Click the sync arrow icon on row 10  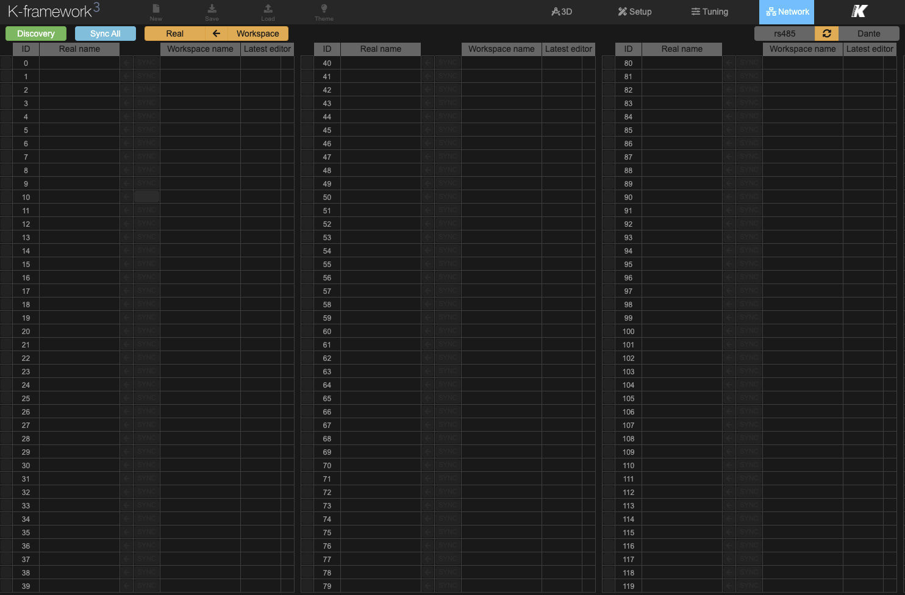point(126,196)
